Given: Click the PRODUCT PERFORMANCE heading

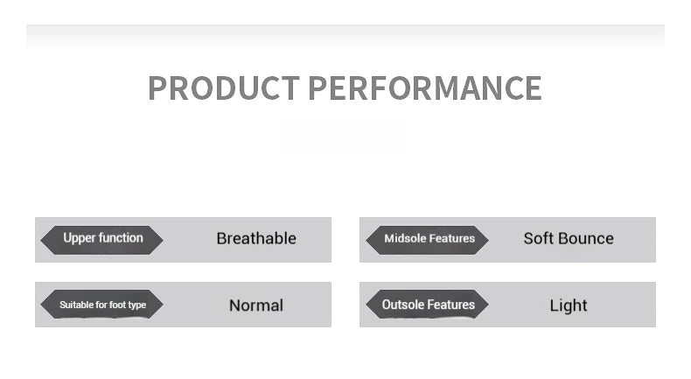Looking at the screenshot, I should coord(345,88).
